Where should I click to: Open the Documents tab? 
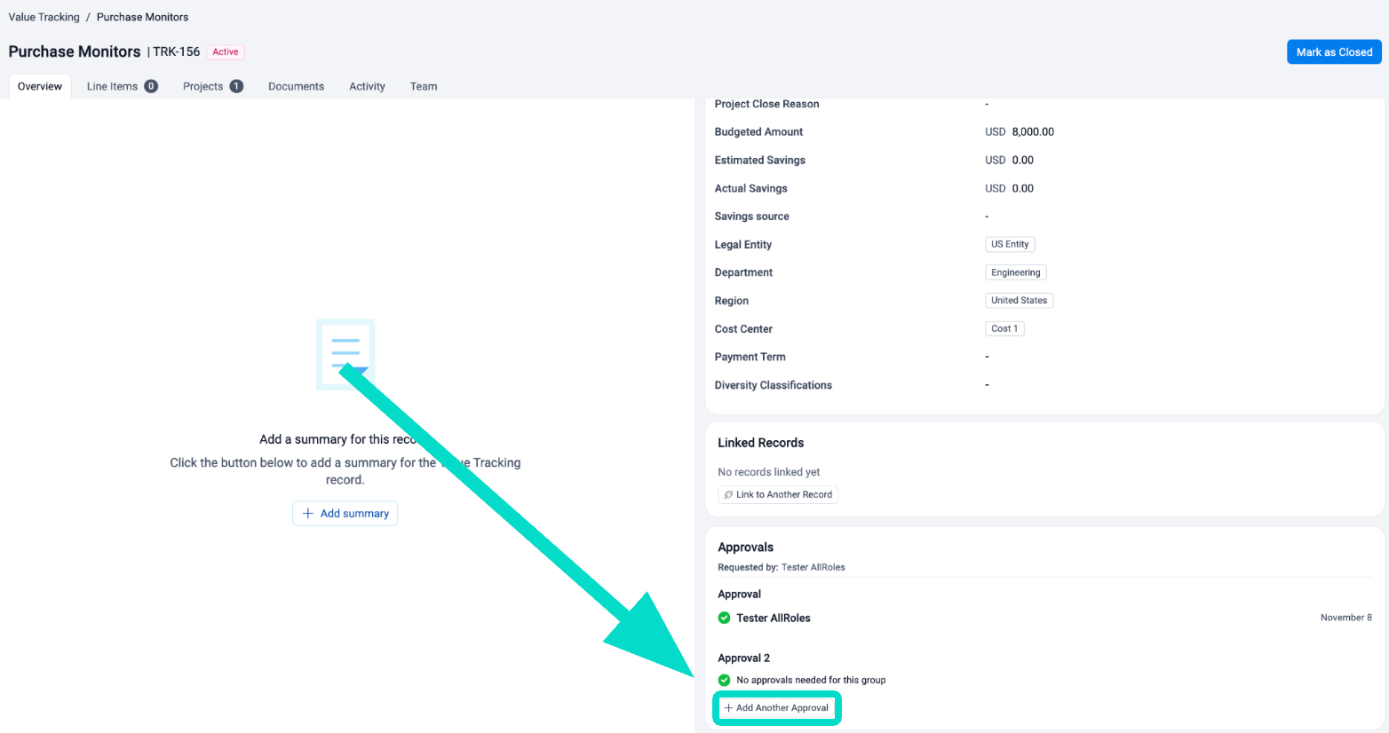click(x=296, y=87)
